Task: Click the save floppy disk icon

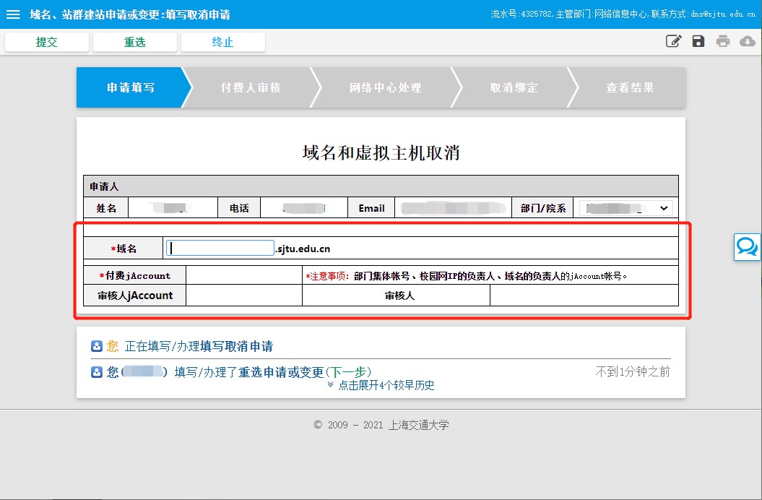Action: 698,41
